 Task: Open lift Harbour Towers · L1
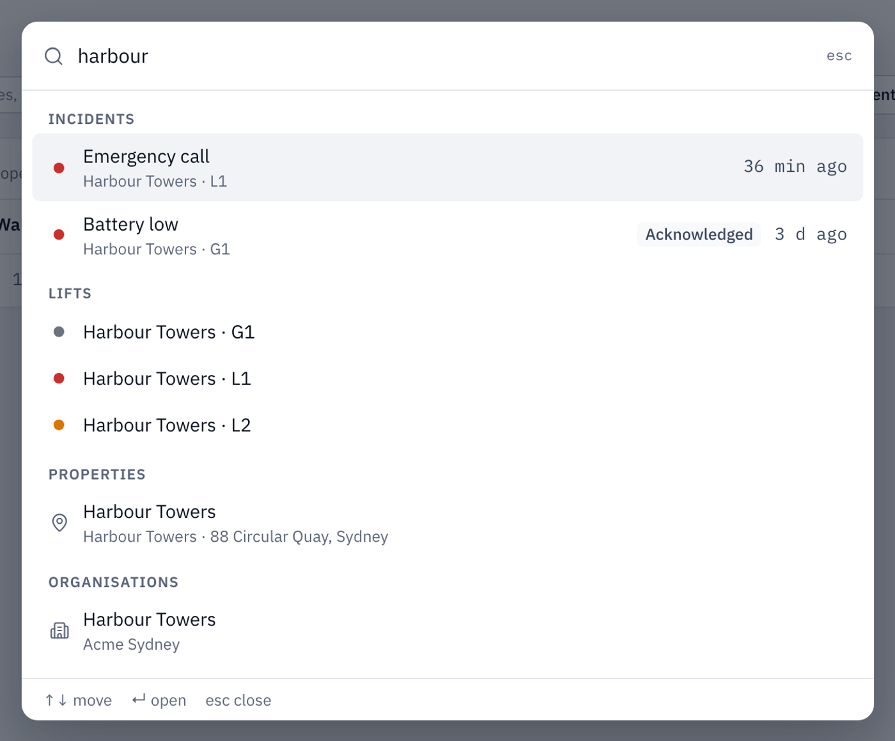click(x=447, y=379)
